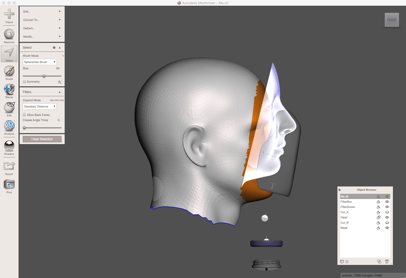Open the Analysis tools
This screenshot has height=278, width=406.
(x=9, y=127)
